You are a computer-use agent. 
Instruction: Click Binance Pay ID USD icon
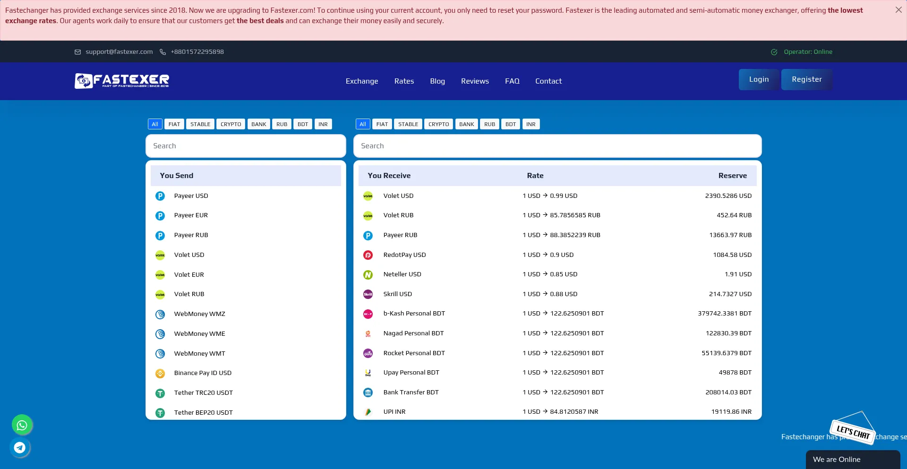coord(160,374)
